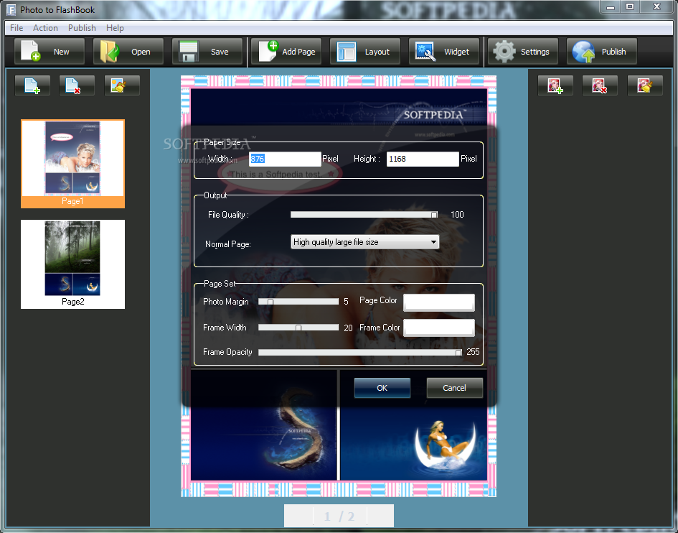Clear photos icon with broom in right panel
Screen dimensions: 678x533
pyautogui.click(x=645, y=85)
